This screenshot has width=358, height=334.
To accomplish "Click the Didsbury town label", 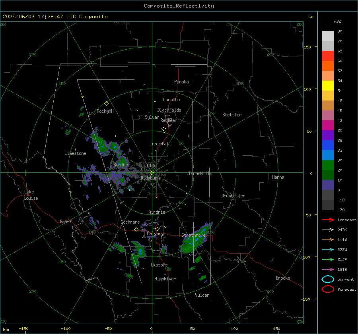I will [150, 178].
